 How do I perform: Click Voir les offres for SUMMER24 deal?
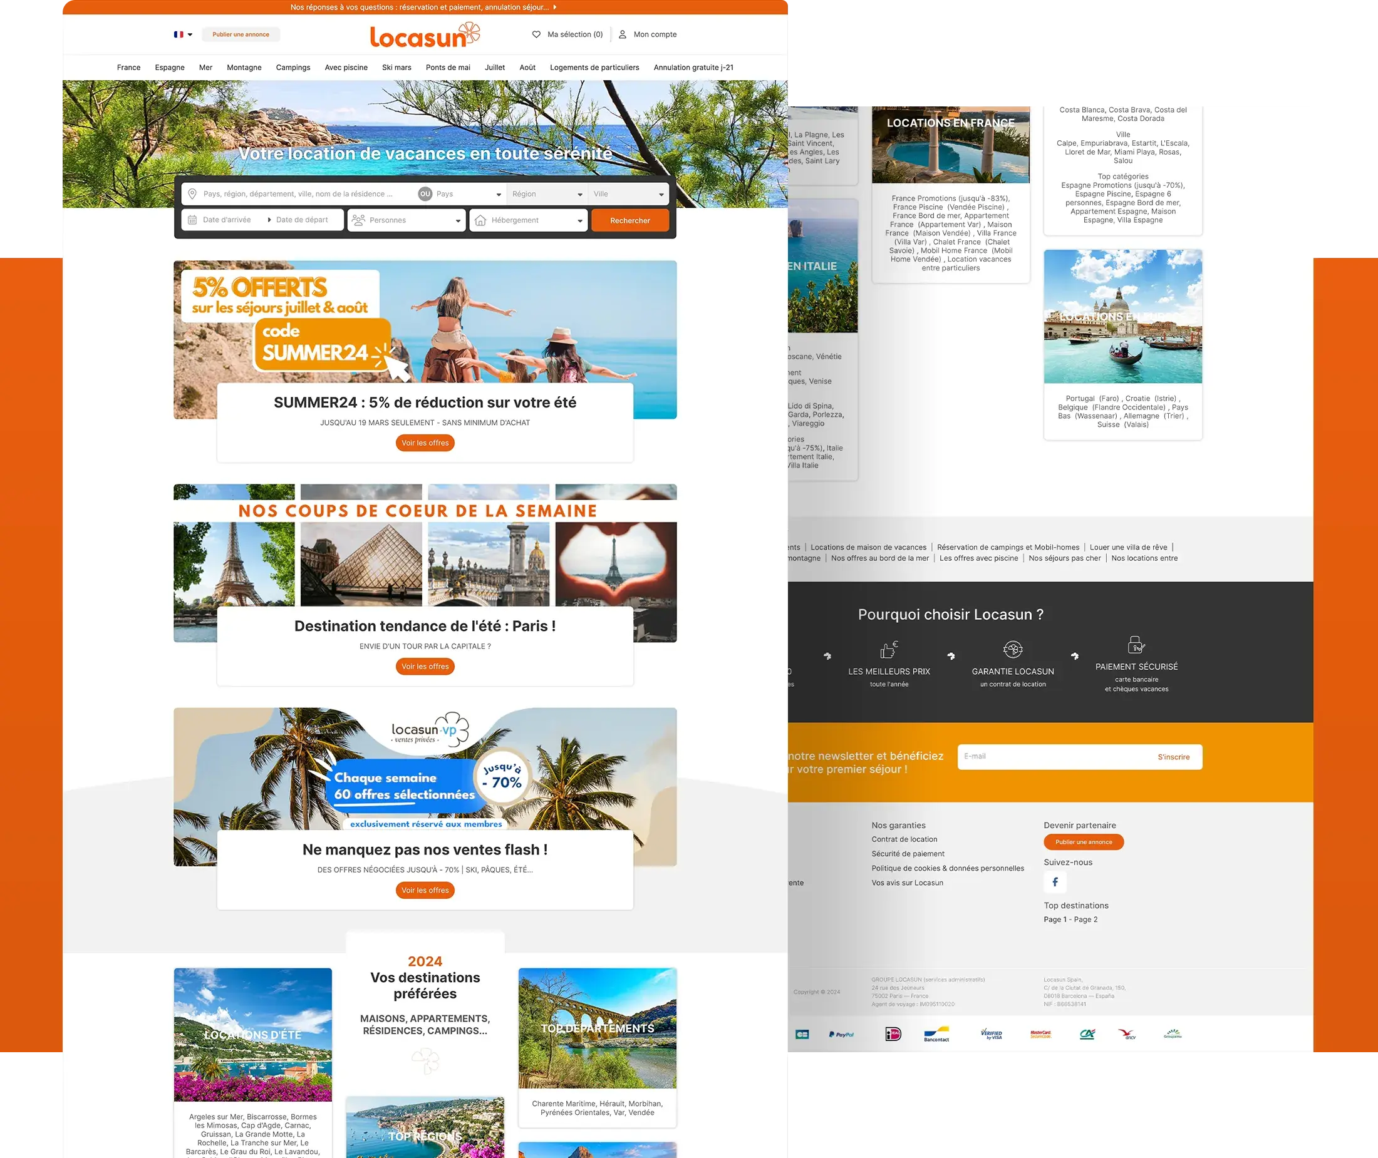(x=424, y=443)
